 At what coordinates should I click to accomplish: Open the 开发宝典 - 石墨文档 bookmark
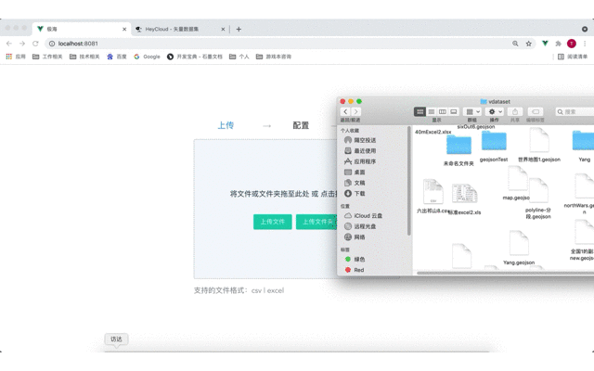[x=195, y=57]
